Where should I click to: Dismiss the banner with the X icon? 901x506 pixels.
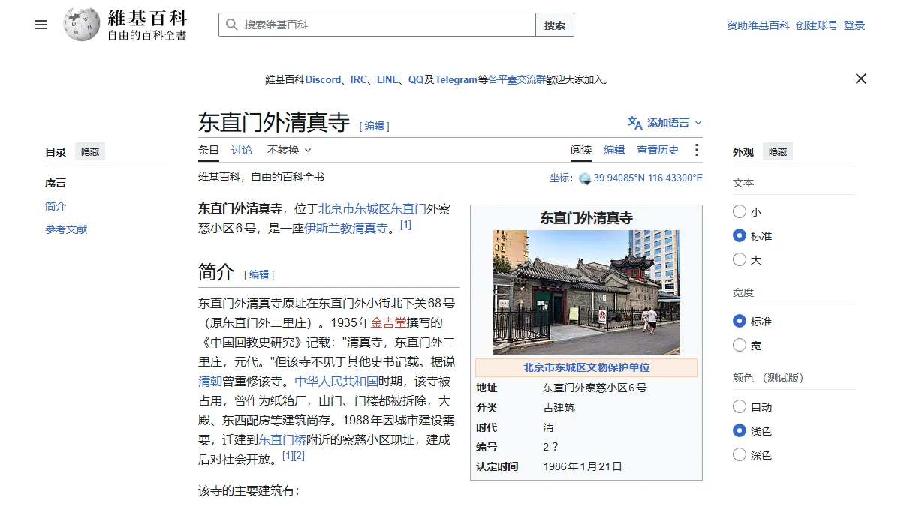[861, 79]
